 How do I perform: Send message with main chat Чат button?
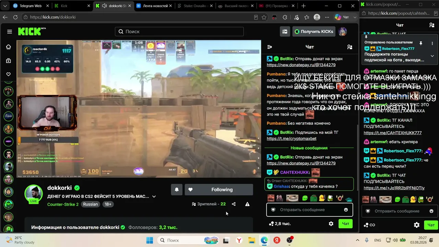point(346,224)
